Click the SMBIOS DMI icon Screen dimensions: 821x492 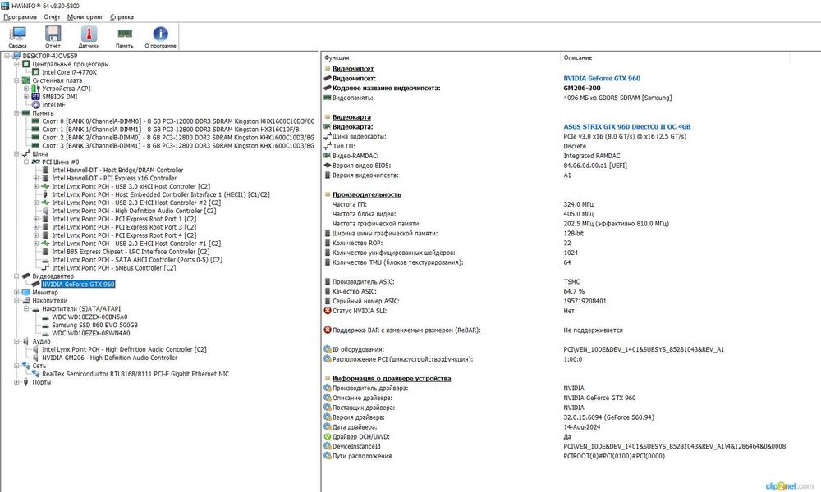coord(35,97)
